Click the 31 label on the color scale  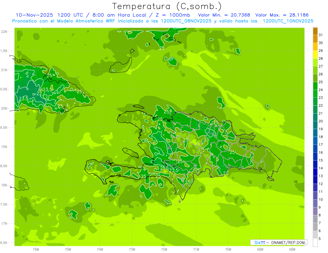tap(321, 35)
